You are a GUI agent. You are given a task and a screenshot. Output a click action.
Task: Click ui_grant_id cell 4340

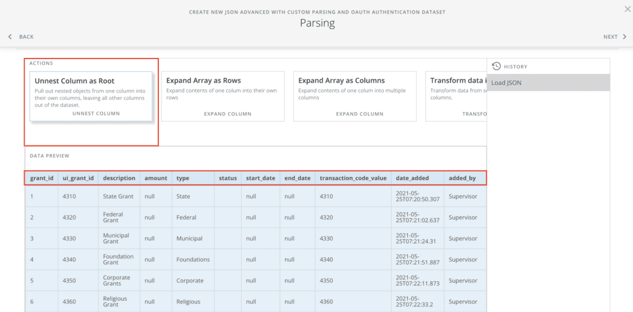coord(78,259)
